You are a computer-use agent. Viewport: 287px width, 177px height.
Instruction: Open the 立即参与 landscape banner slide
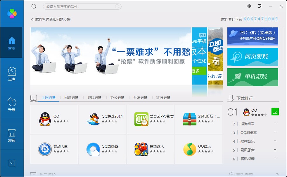pos(215,56)
